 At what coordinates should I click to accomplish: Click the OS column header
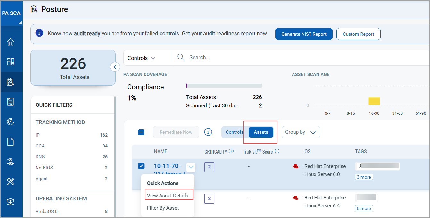pos(307,151)
